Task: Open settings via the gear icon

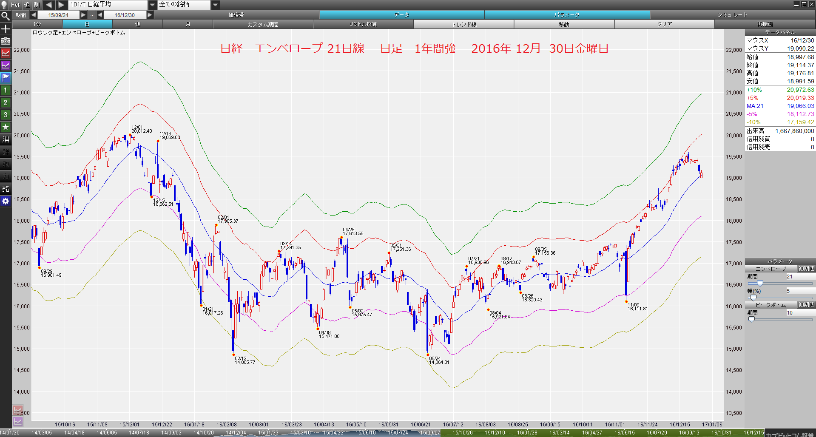Action: point(6,201)
